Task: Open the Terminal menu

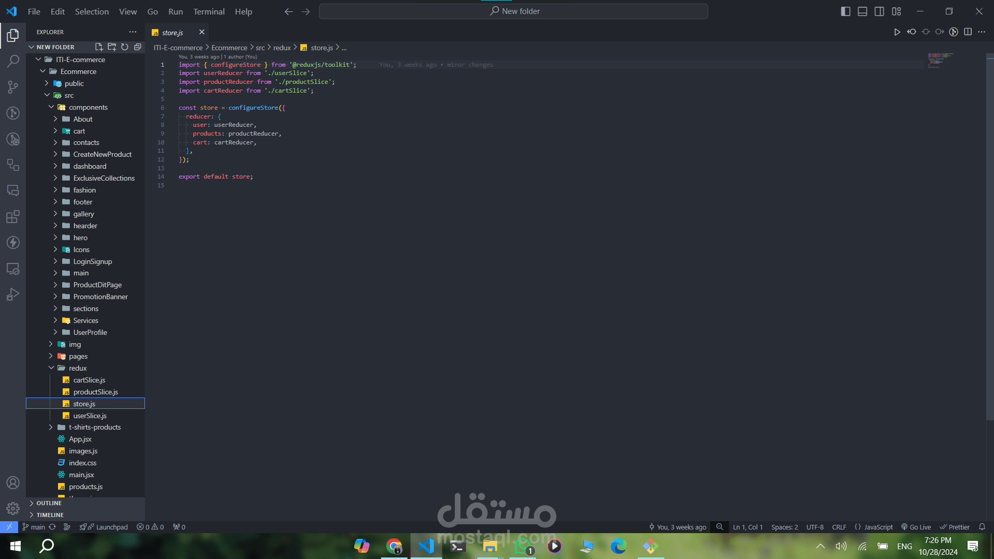Action: [x=209, y=11]
